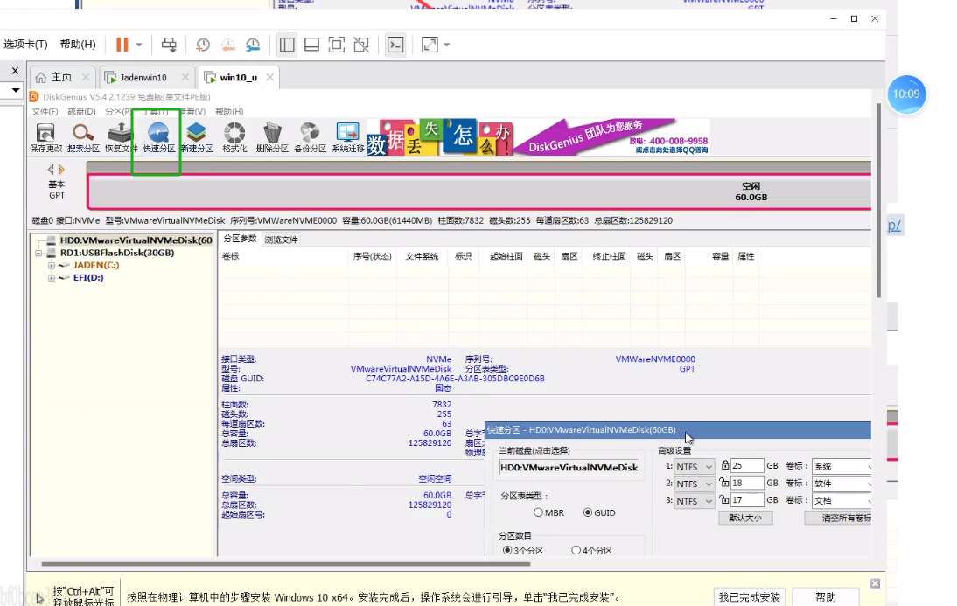Screen dimensions: 957x606
Task: Expand the JADEN(C:) tree node
Action: 52,266
